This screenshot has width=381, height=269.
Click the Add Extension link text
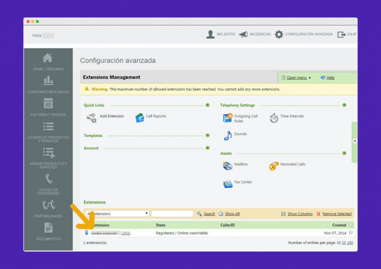[x=112, y=116]
